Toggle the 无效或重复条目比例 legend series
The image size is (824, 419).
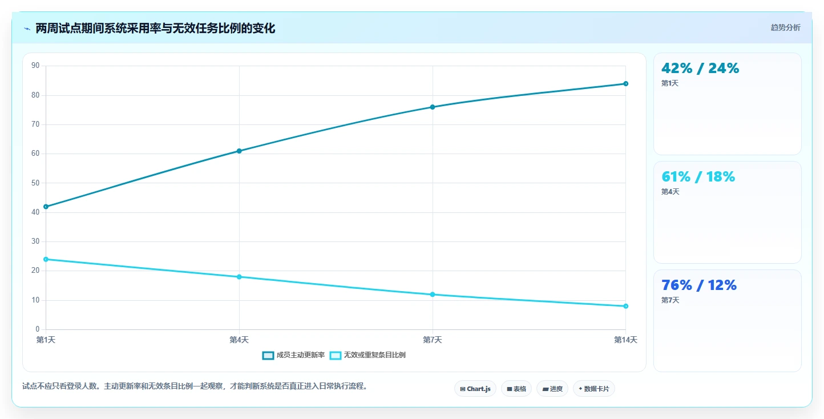(x=367, y=355)
